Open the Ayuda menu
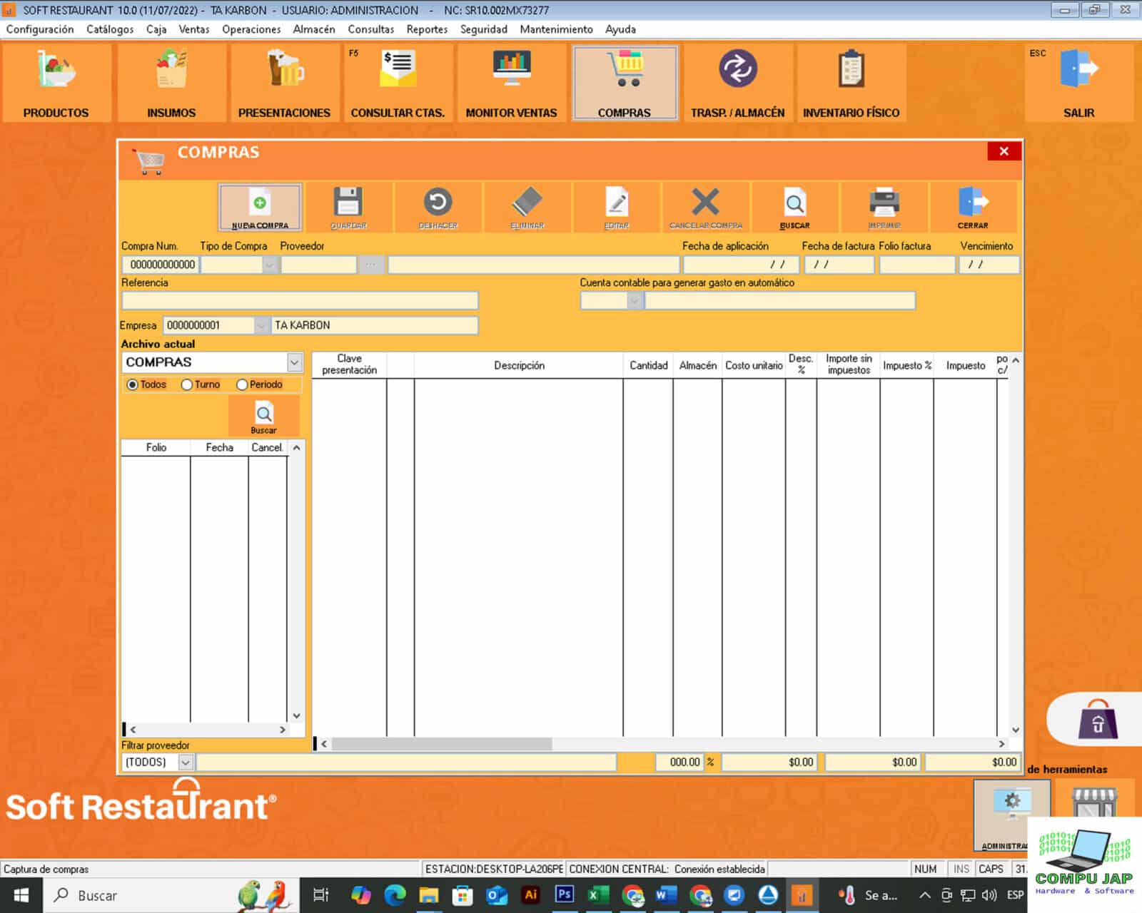 tap(620, 29)
